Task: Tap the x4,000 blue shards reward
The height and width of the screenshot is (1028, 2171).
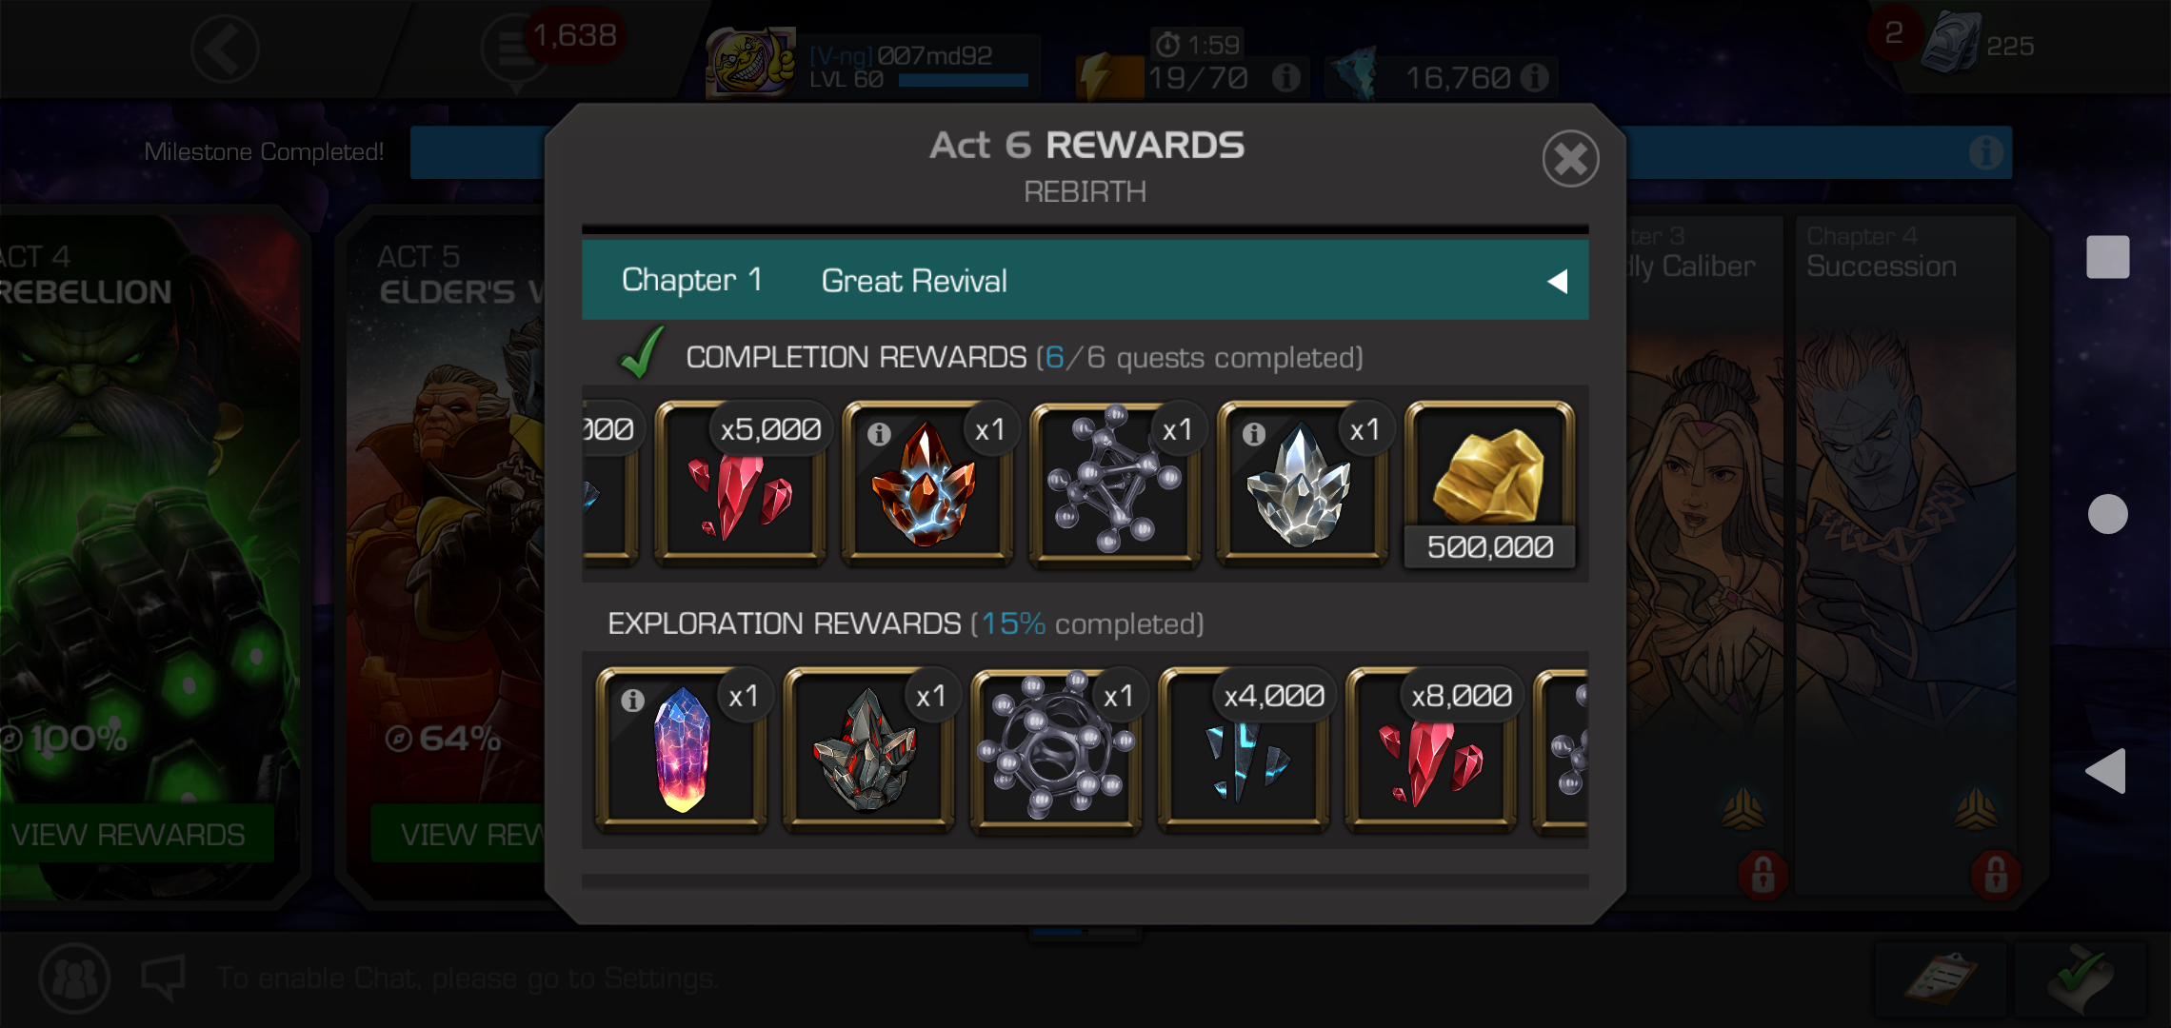Action: coord(1243,752)
